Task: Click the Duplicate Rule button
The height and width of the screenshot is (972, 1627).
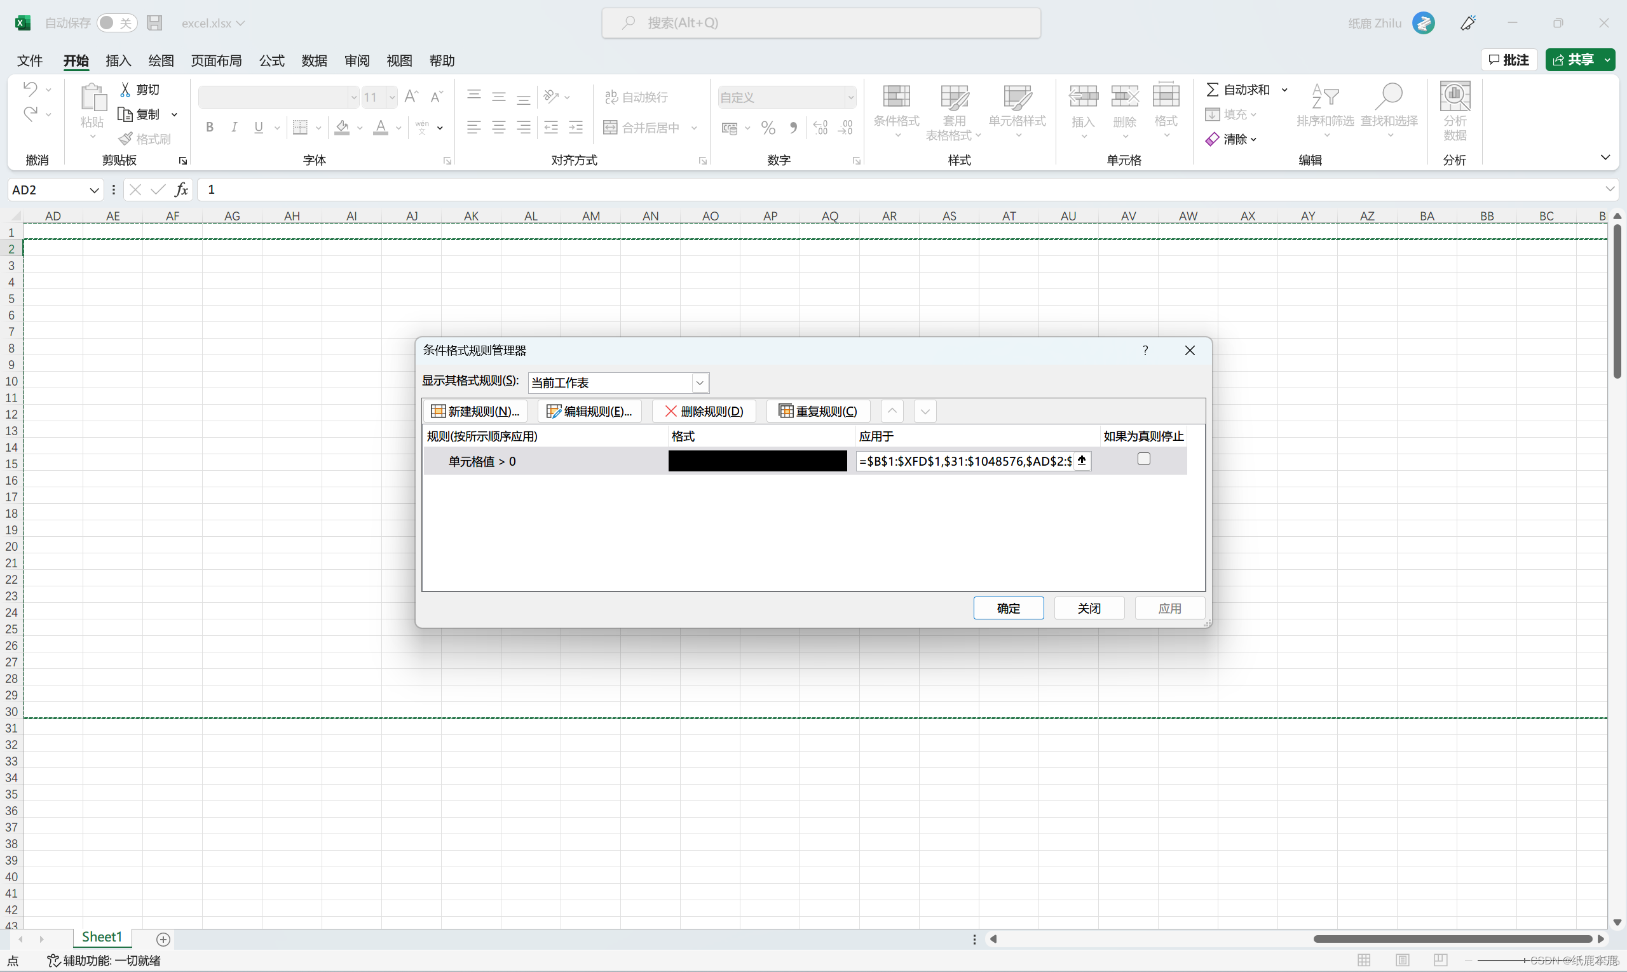Action: coord(818,410)
